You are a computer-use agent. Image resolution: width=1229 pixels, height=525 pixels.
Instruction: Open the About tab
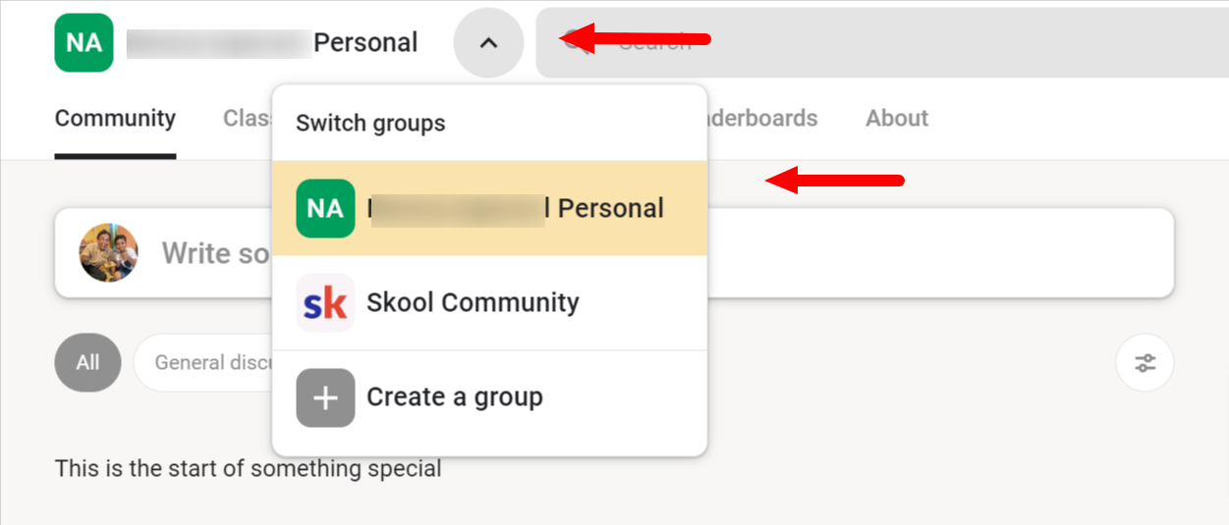tap(896, 119)
